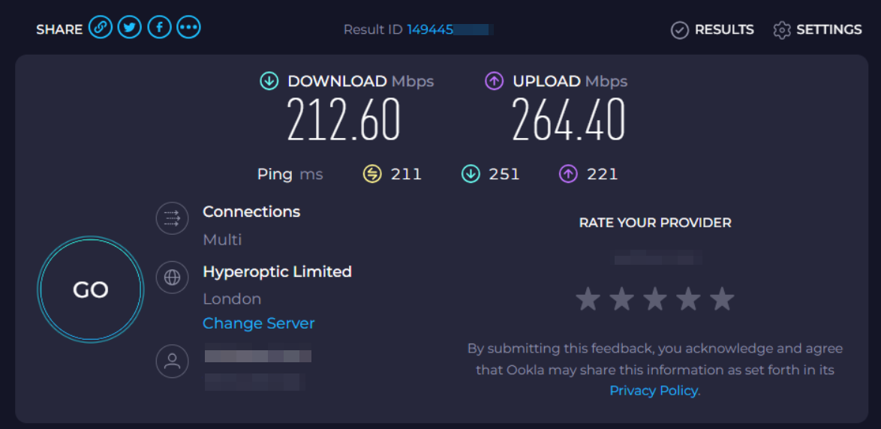
Task: Click the download arrow icon
Action: pos(269,81)
